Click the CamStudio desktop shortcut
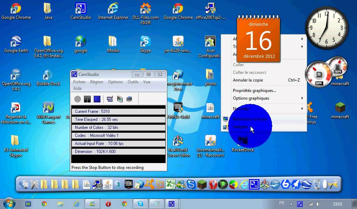The width and height of the screenshot is (357, 209). (81, 11)
